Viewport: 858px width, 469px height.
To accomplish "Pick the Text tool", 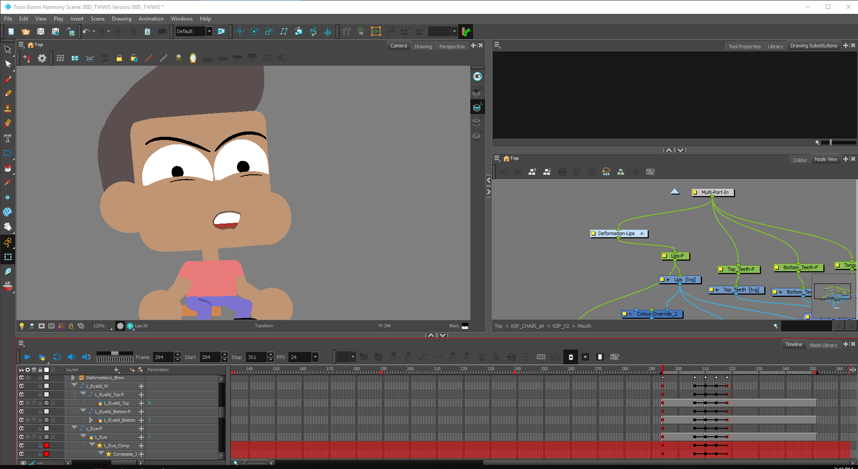I will tap(8, 138).
